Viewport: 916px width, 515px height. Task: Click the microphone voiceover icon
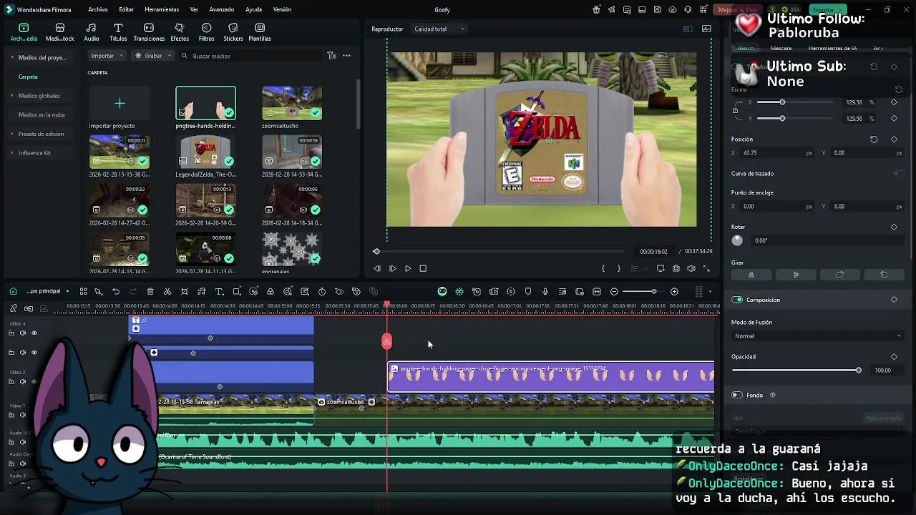(545, 292)
